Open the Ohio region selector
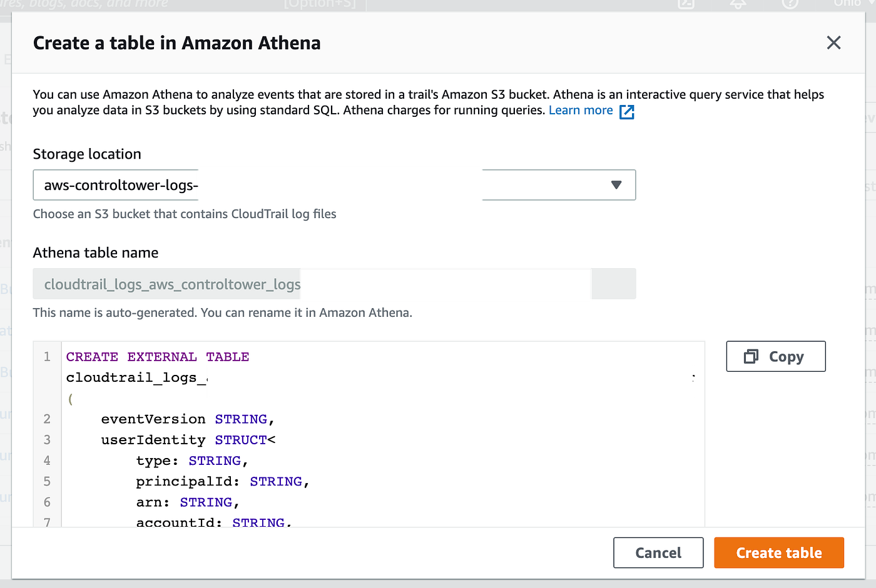The height and width of the screenshot is (588, 876). (x=847, y=3)
